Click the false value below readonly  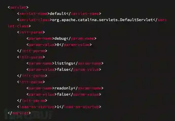(x=63, y=94)
